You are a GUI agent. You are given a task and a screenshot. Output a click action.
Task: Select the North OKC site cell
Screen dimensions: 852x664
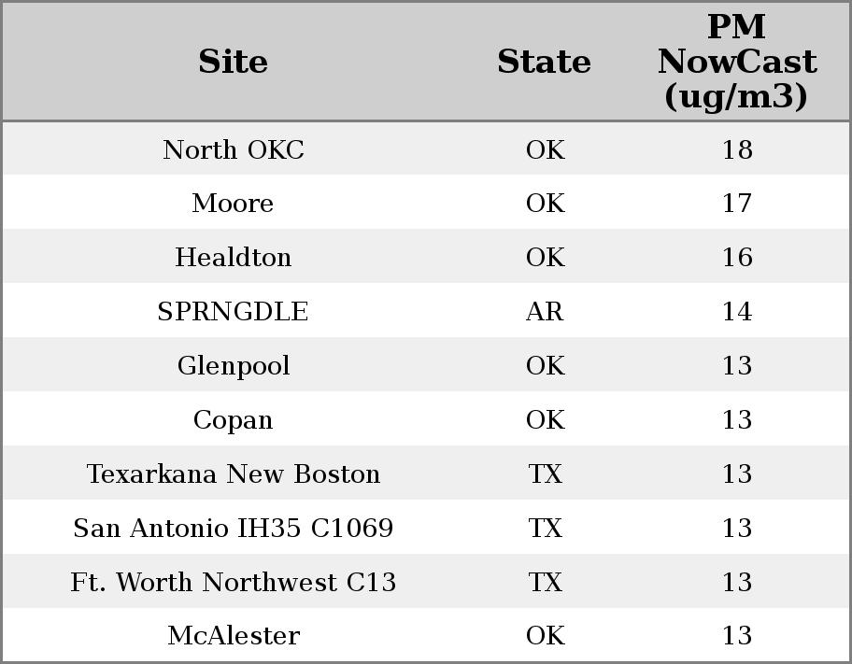[x=233, y=149]
